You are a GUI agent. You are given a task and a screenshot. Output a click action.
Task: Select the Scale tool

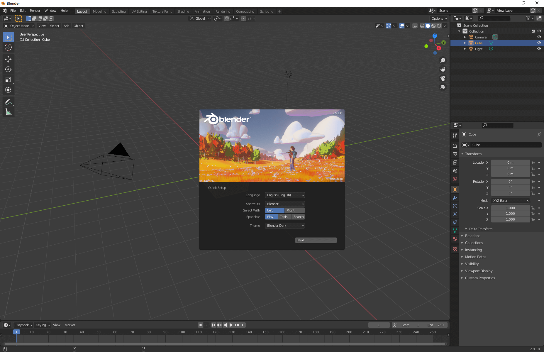(8, 80)
